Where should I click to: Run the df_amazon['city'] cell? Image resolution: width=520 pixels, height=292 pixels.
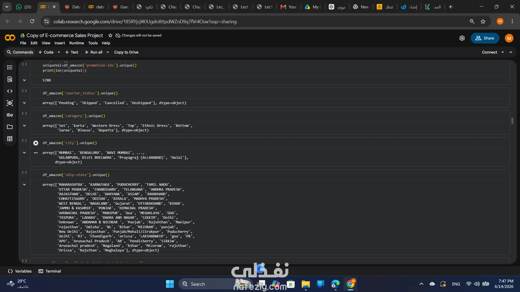(x=36, y=143)
